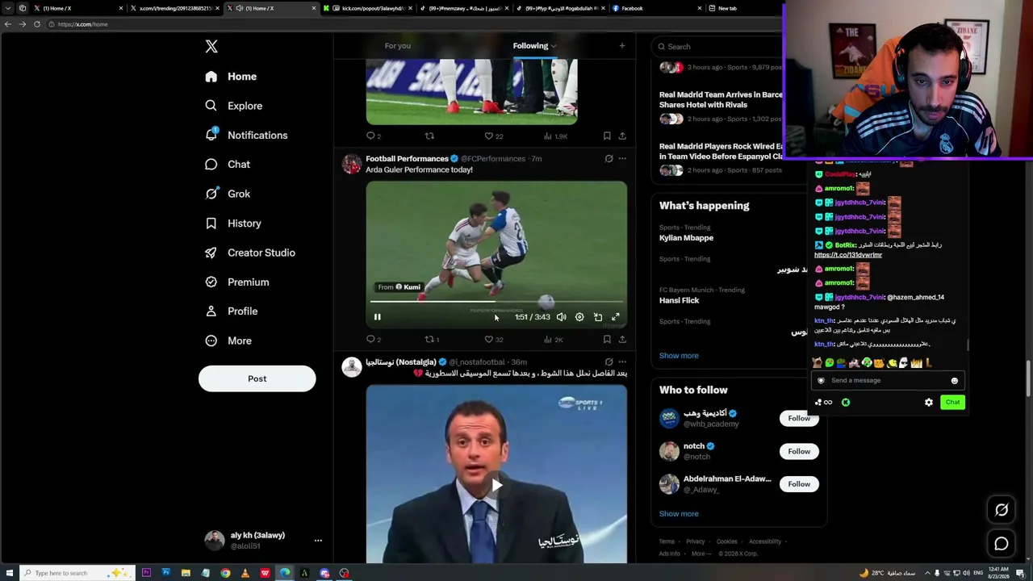This screenshot has height=581, width=1033.
Task: Switch to the x.com trending browser tab
Action: click(x=174, y=8)
